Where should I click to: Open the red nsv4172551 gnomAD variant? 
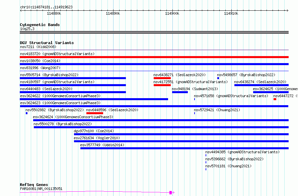(162, 85)
